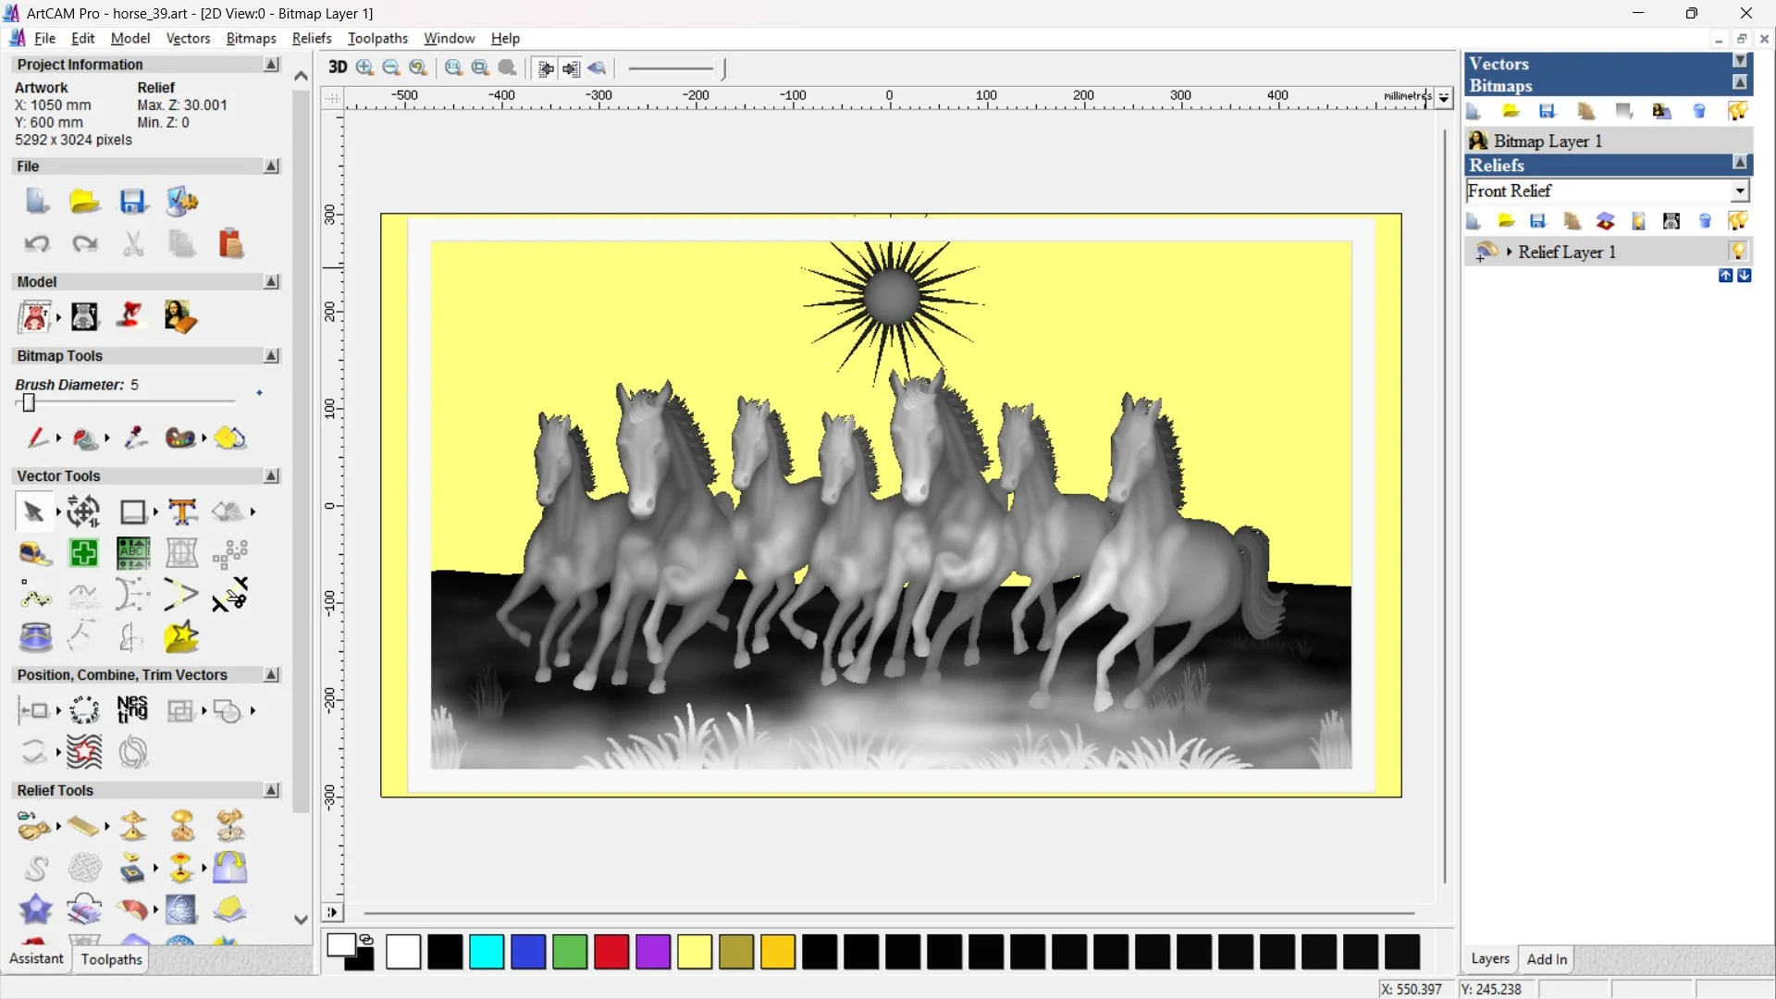Switch to the 3D view
Viewport: 1776px width, 999px height.
point(338,68)
